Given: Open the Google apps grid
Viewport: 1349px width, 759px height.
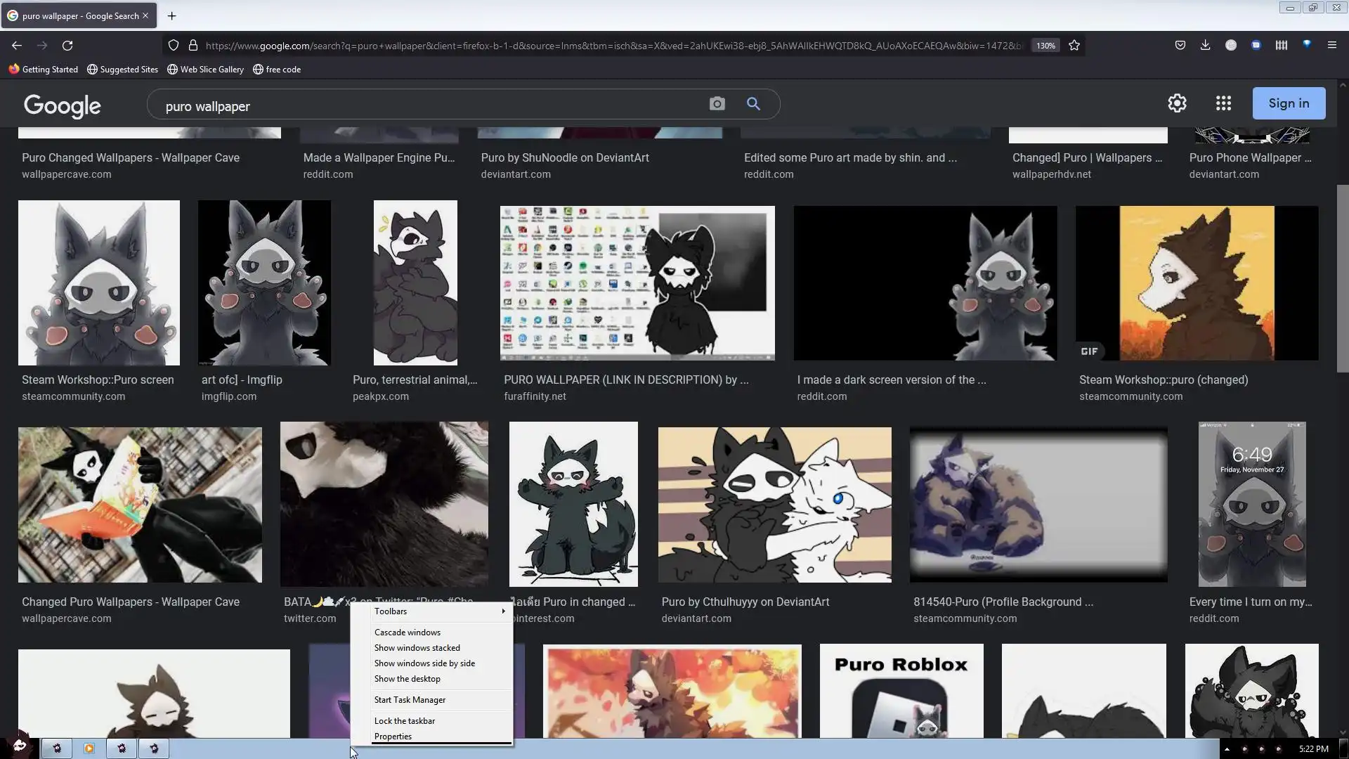Looking at the screenshot, I should tap(1223, 103).
